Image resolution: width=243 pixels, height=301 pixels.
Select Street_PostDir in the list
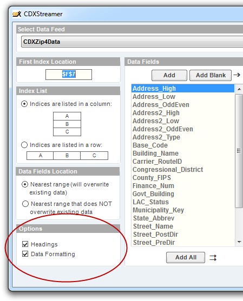point(183,235)
